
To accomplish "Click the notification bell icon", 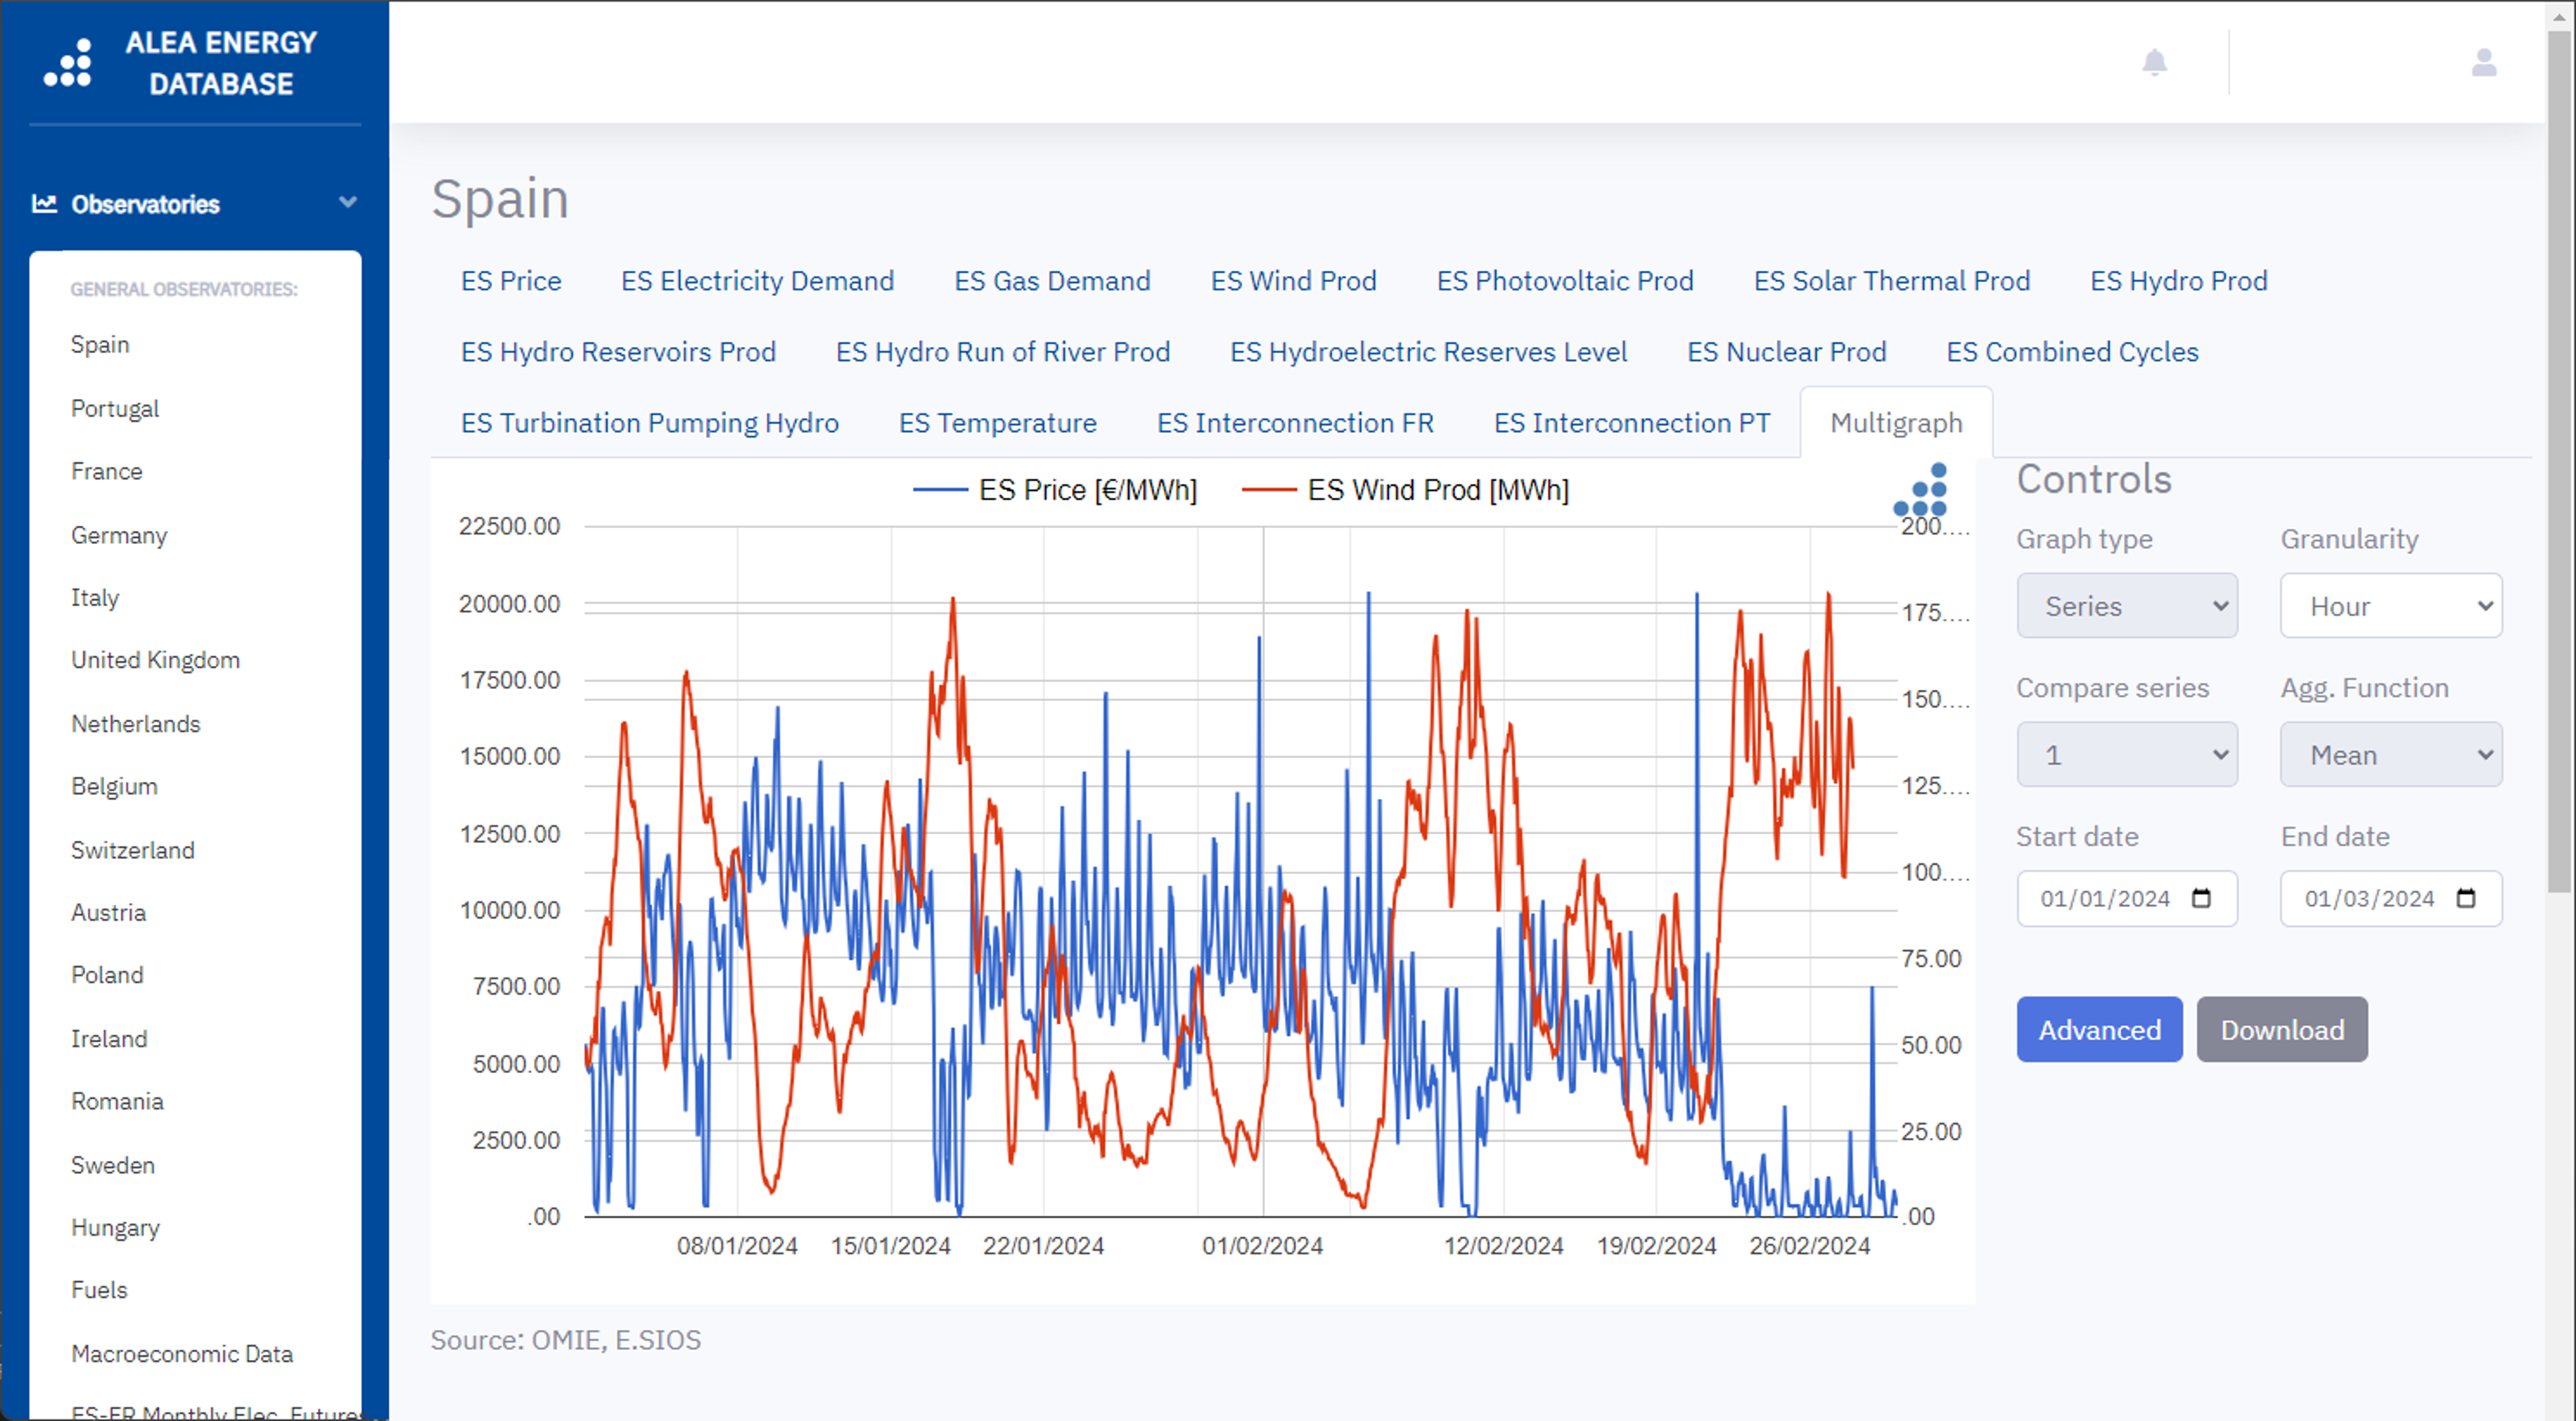I will point(2154,62).
